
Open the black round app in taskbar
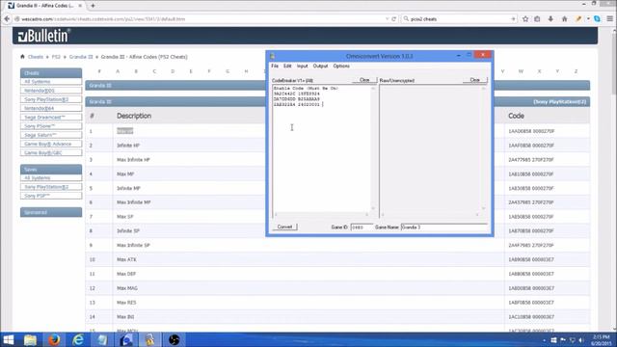click(x=174, y=339)
